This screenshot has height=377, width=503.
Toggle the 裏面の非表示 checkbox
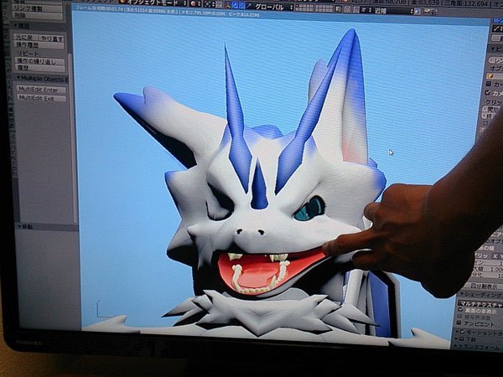(x=461, y=310)
